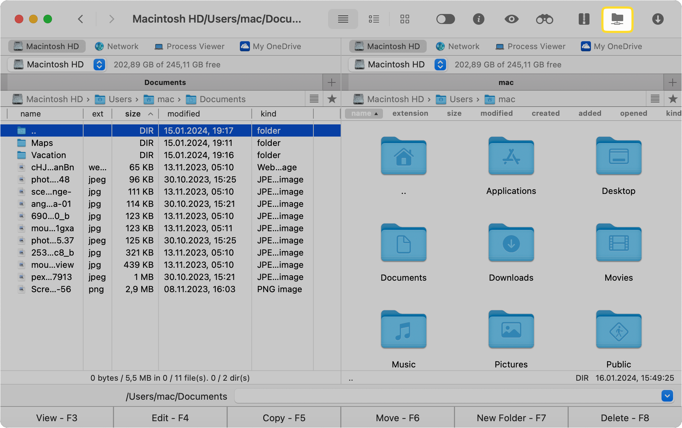The height and width of the screenshot is (428, 682).
Task: Mark the mac folder as favorite
Action: [674, 99]
